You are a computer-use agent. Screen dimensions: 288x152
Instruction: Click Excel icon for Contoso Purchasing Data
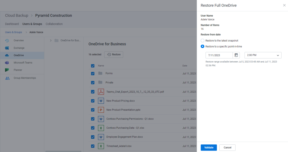(101, 128)
